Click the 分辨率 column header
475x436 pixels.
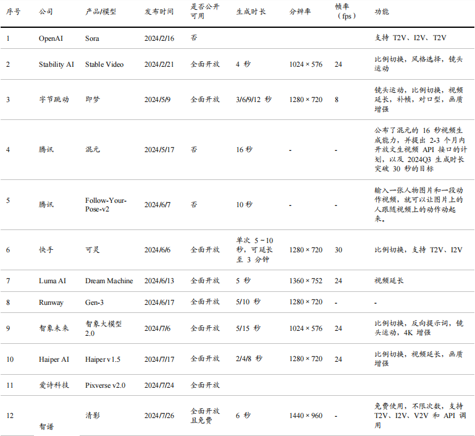[x=300, y=12]
